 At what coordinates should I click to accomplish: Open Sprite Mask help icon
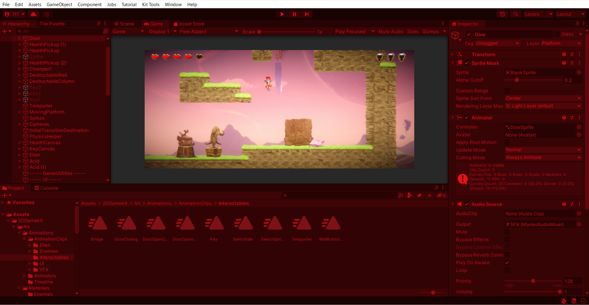pyautogui.click(x=564, y=63)
